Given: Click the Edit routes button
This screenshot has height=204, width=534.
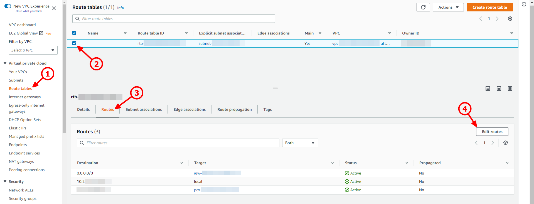Looking at the screenshot, I should pyautogui.click(x=492, y=132).
